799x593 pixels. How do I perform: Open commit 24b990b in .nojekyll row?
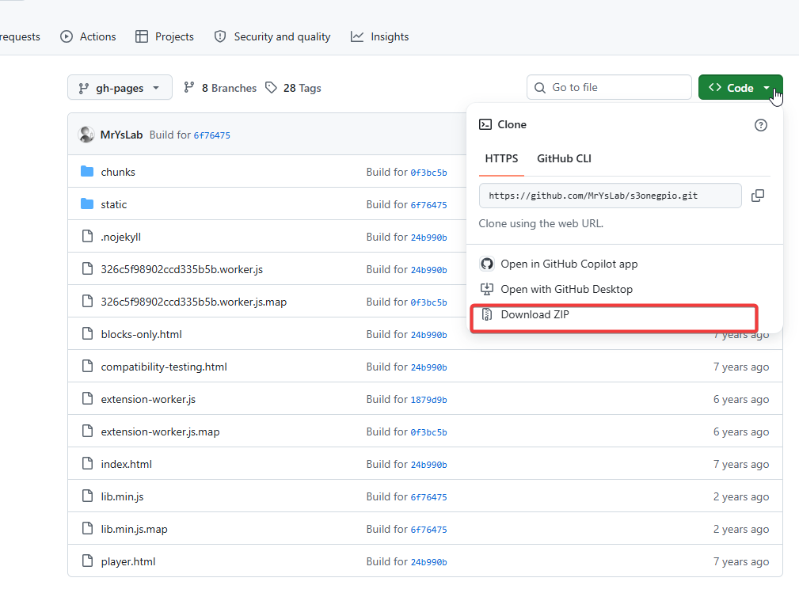pyautogui.click(x=428, y=238)
